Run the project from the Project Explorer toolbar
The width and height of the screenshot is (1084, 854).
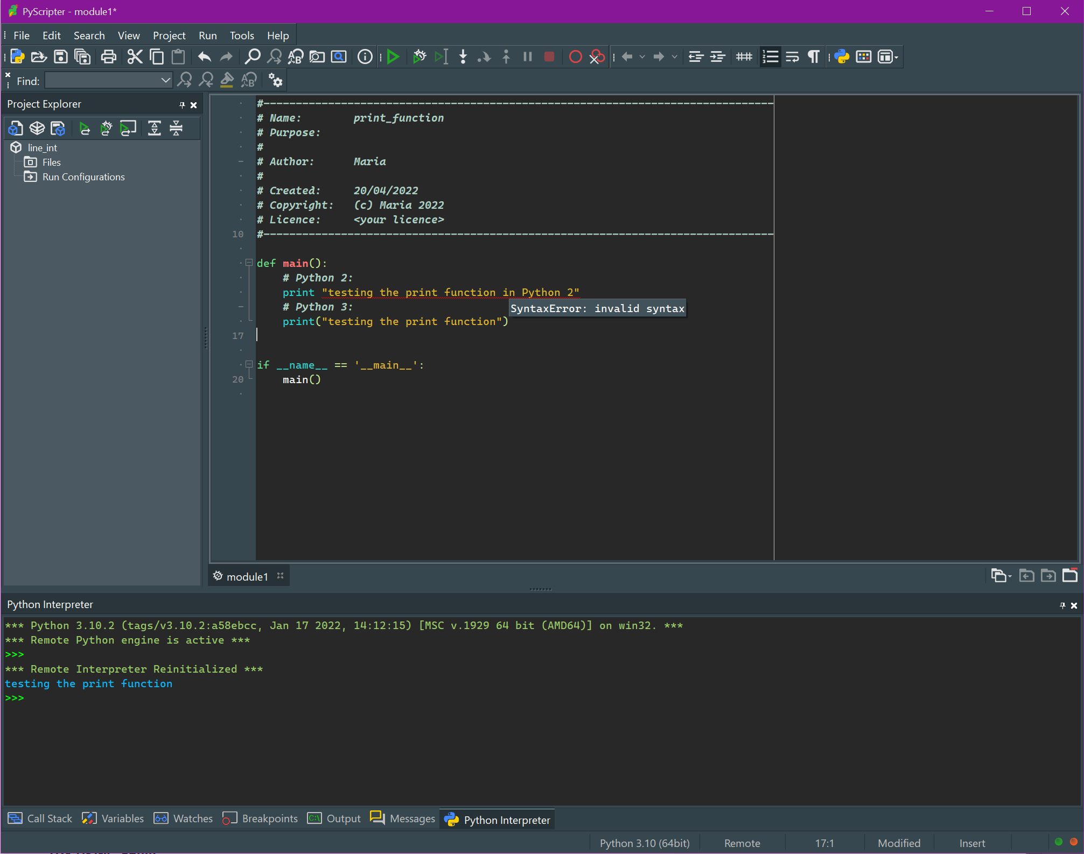coord(85,128)
